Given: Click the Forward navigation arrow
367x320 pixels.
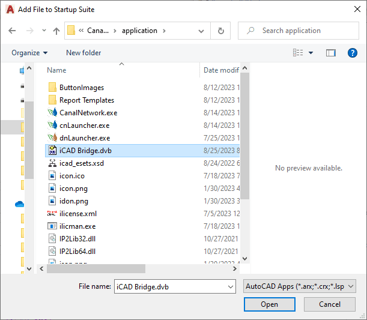Looking at the screenshot, I should 29,31.
